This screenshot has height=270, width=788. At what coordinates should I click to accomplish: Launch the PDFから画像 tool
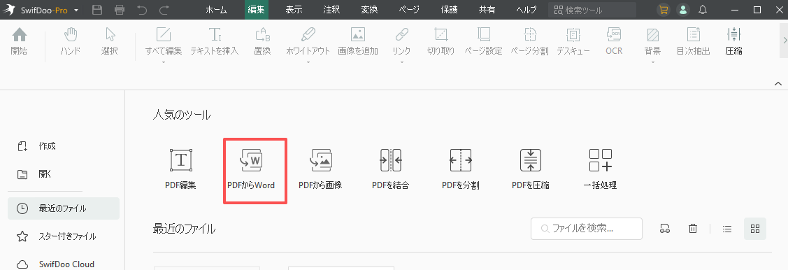point(321,170)
